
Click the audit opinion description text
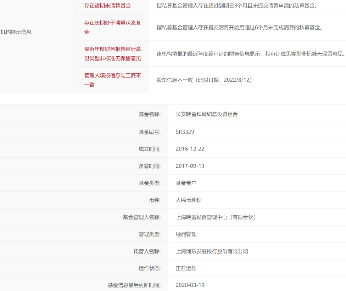pyautogui.click(x=251, y=54)
